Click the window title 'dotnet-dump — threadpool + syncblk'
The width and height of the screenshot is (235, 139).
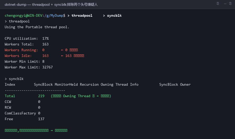(x=36, y=4)
